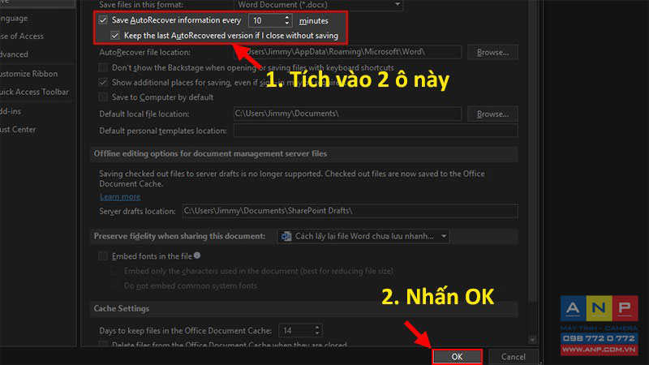Click the AutoRecover minutes value field

(266, 20)
